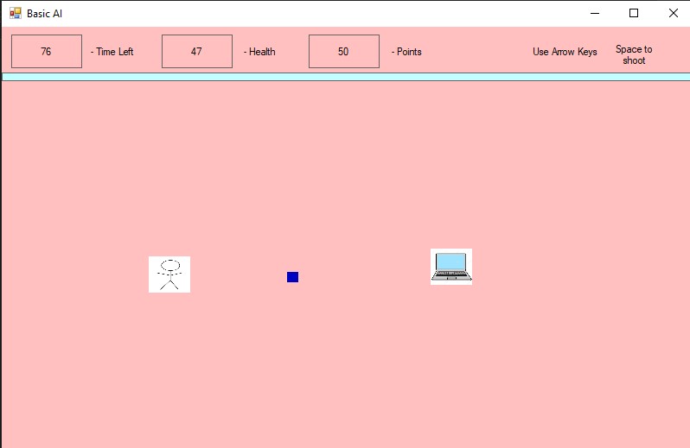Select the Points box showing 50

click(343, 52)
